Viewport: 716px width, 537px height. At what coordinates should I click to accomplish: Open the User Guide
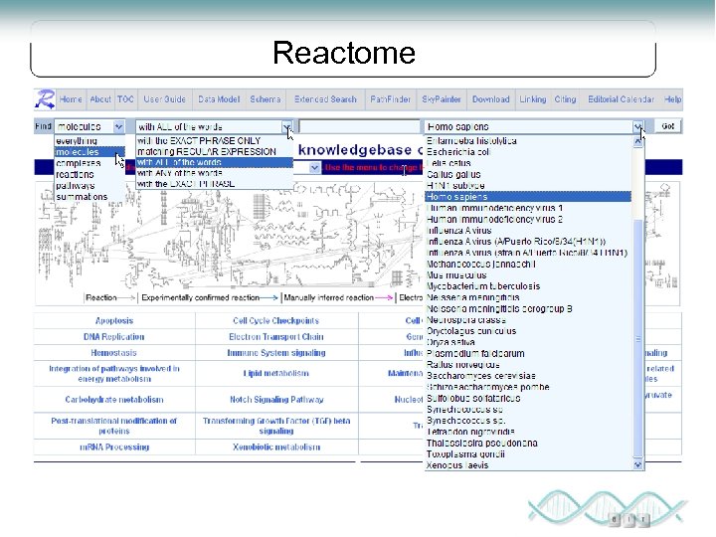164,99
